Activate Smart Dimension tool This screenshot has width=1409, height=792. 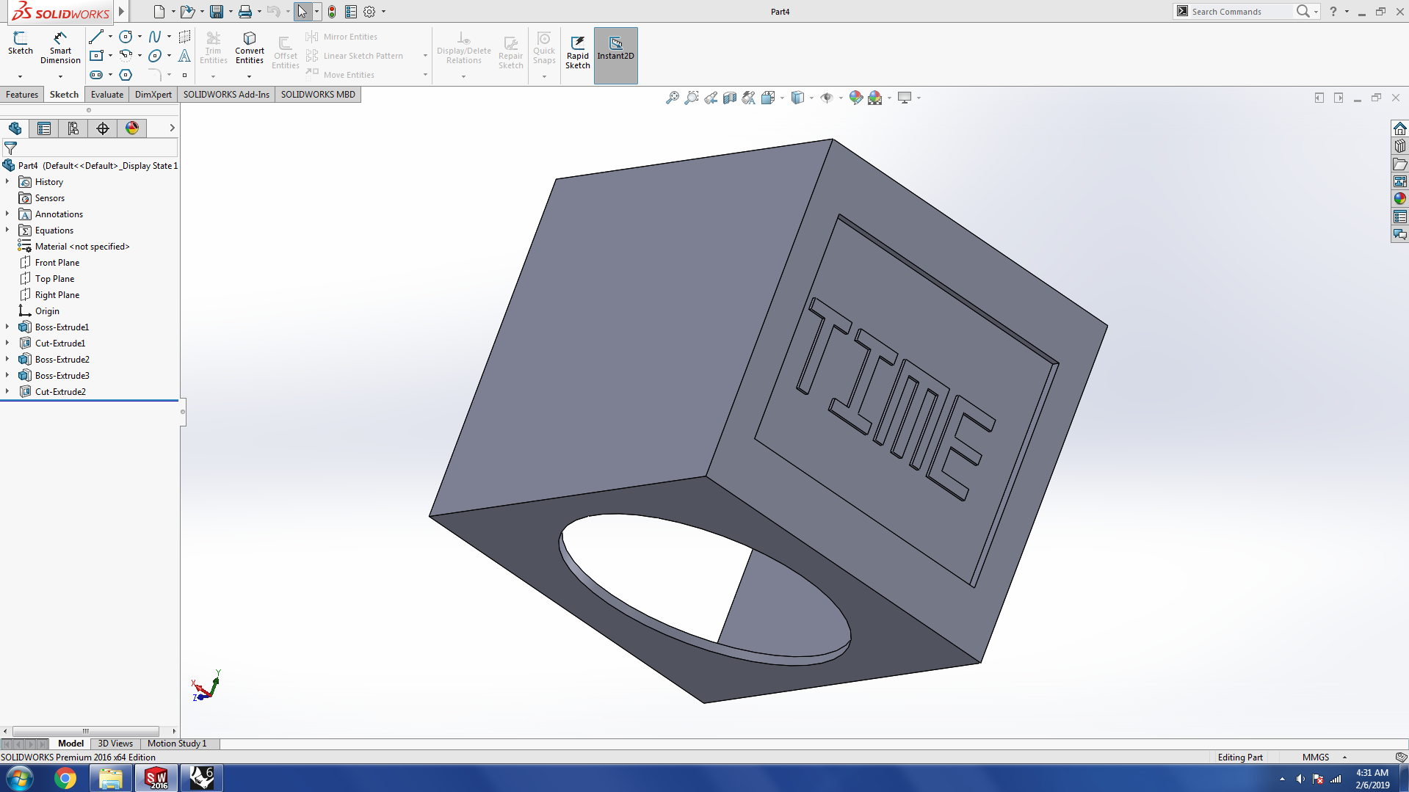pyautogui.click(x=60, y=48)
